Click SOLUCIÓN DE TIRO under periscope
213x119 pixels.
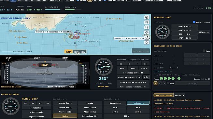tap(57, 86)
